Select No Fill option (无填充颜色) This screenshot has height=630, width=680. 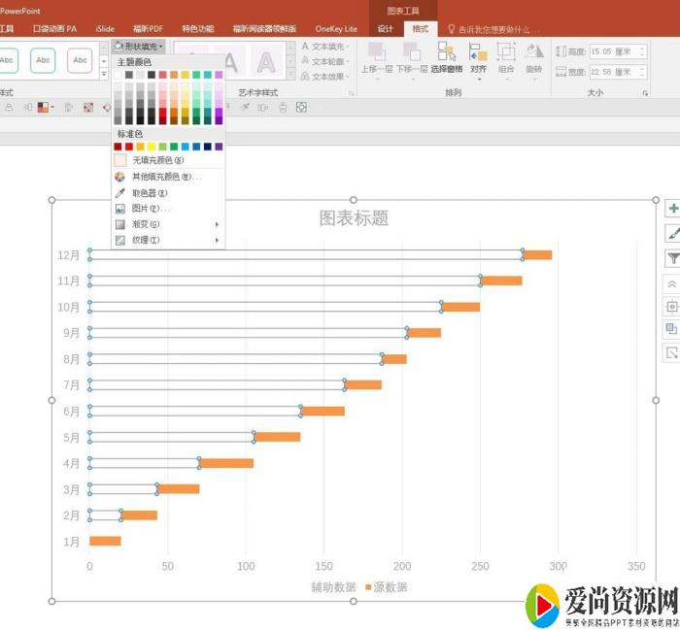tap(157, 160)
